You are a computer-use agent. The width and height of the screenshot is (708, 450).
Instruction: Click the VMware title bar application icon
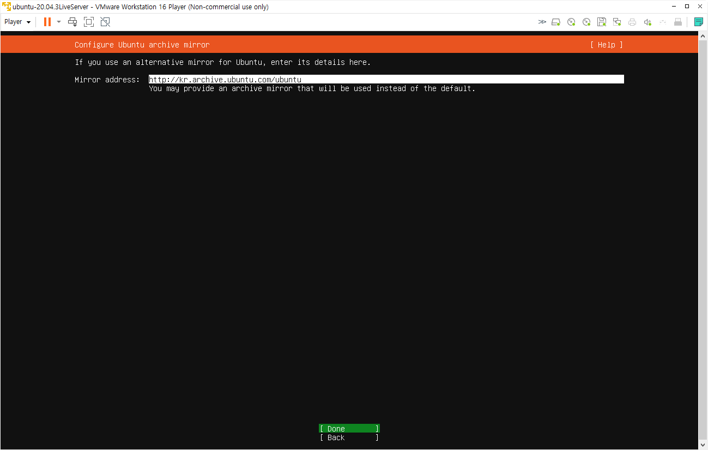[x=6, y=7]
